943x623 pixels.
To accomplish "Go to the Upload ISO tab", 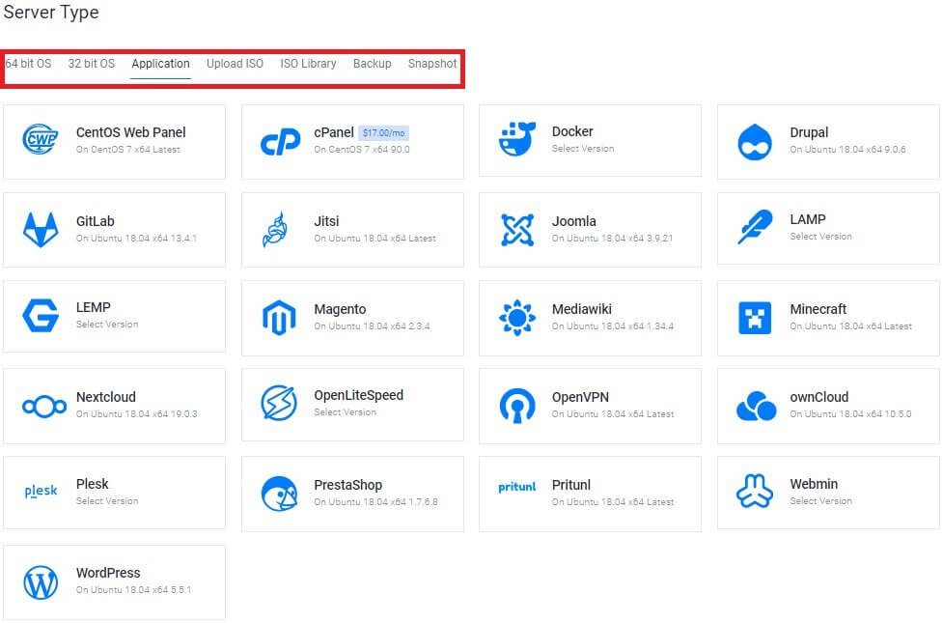I will point(236,64).
